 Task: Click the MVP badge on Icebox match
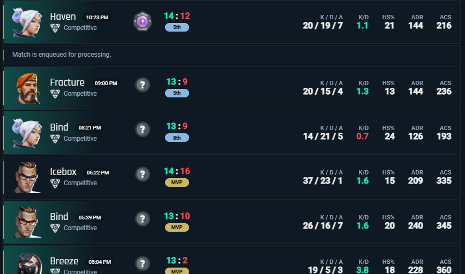coord(177,182)
